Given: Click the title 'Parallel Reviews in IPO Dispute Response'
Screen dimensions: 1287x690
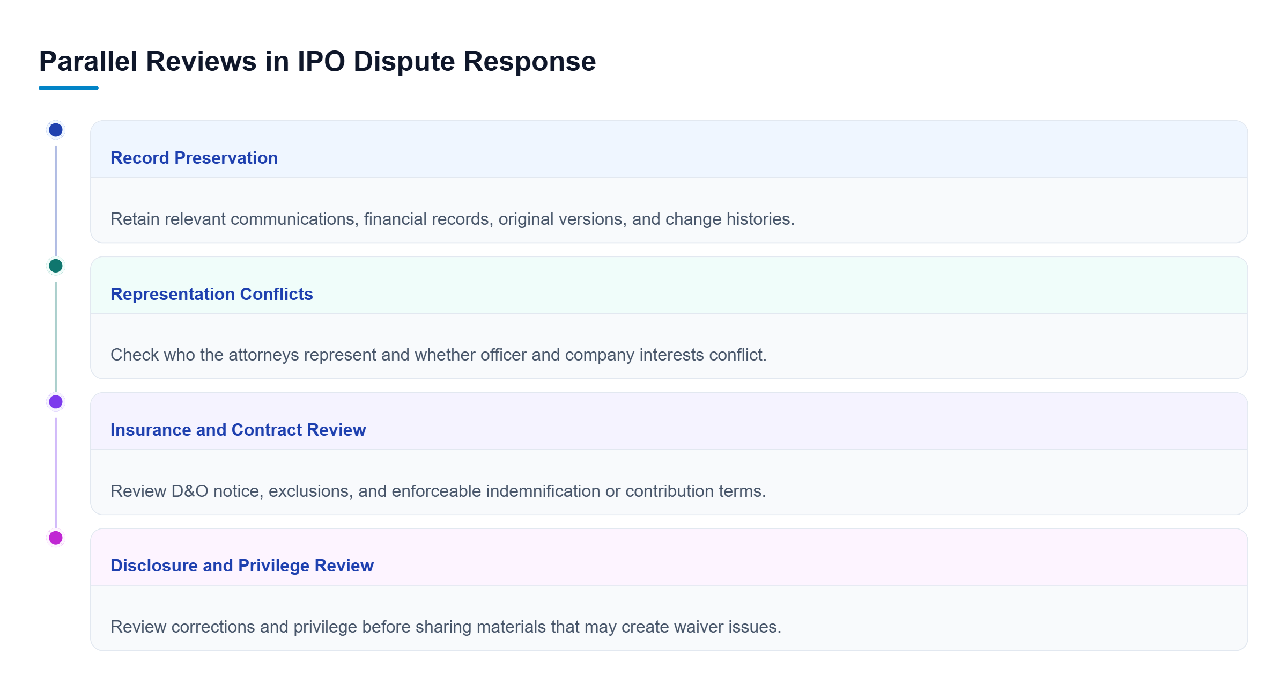Looking at the screenshot, I should coord(317,61).
